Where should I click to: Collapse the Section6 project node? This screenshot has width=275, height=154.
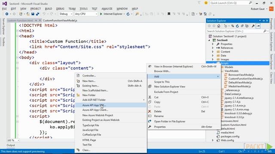[209, 40]
